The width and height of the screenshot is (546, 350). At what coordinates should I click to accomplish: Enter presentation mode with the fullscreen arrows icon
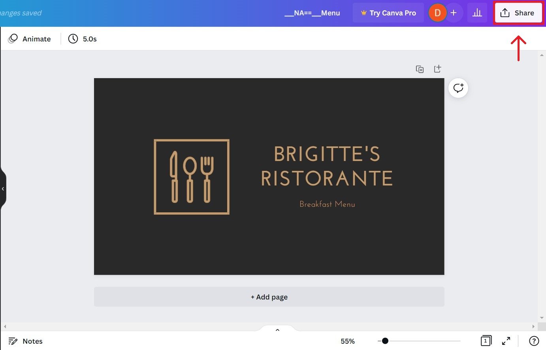pyautogui.click(x=506, y=341)
